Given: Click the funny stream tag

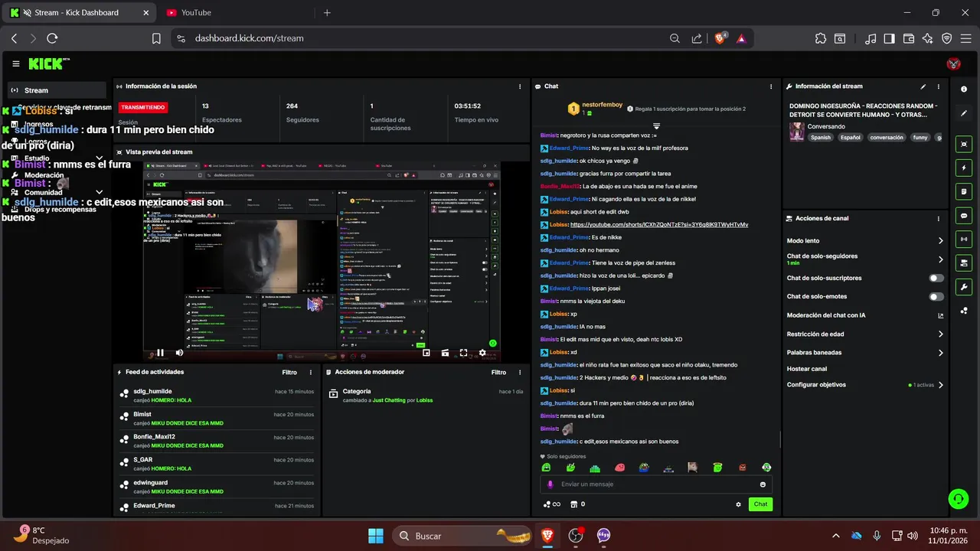Looking at the screenshot, I should (x=920, y=138).
